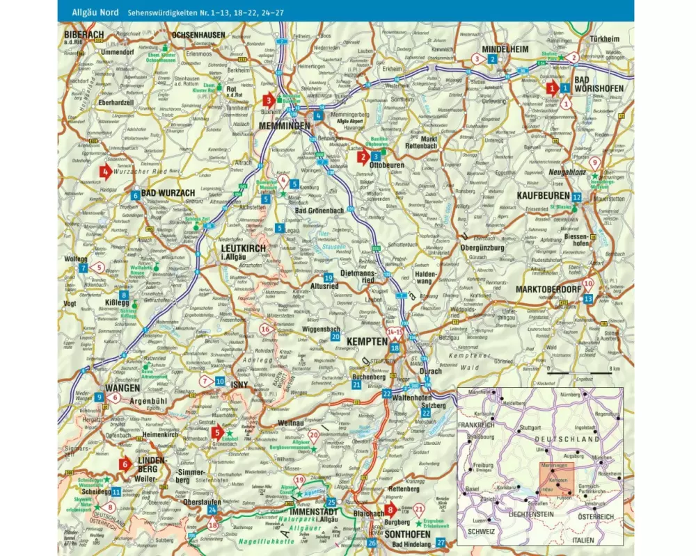Click the Allgäu Nord header title
Image resolution: width=696 pixels, height=556 pixels.
(x=89, y=13)
